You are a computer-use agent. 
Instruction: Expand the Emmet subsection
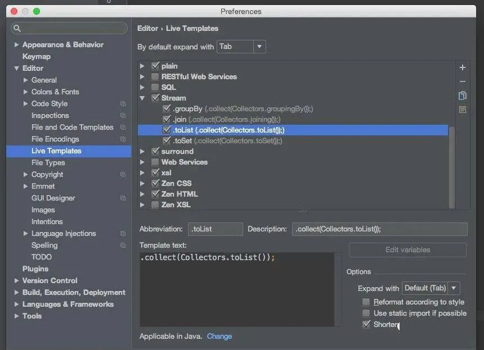pyautogui.click(x=26, y=186)
